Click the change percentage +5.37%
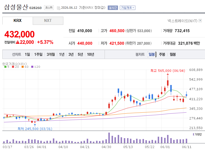205x151 pixels. (45, 42)
